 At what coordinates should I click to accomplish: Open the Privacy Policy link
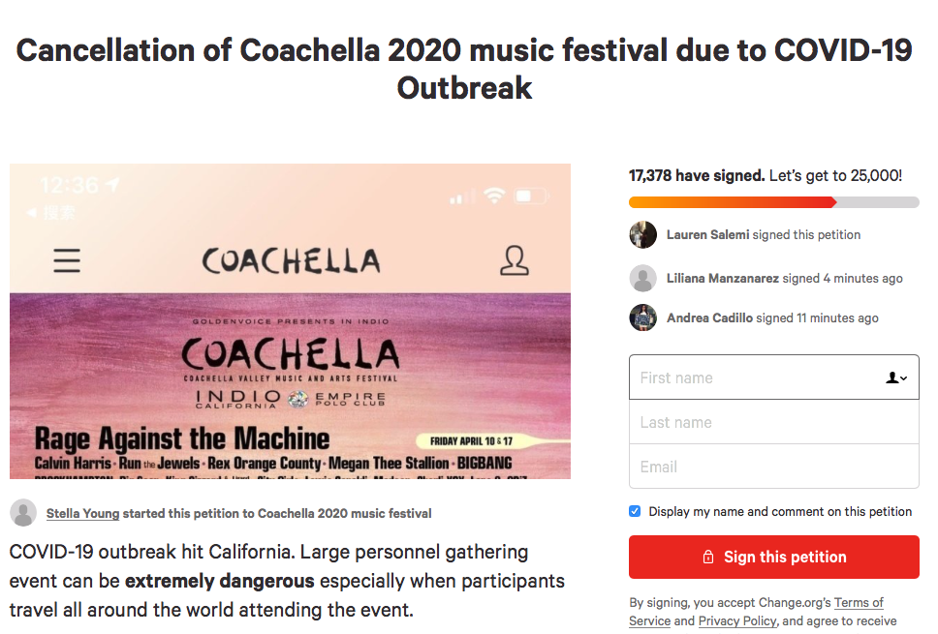[x=737, y=620]
